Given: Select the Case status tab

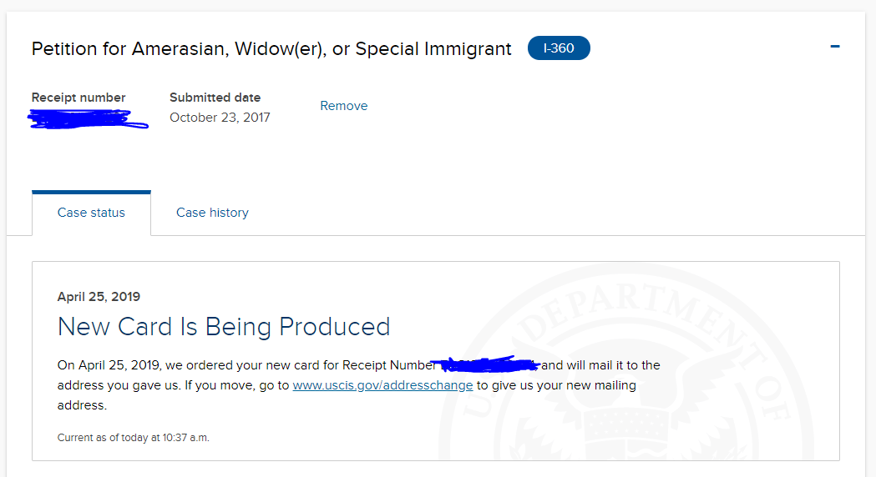Looking at the screenshot, I should point(91,213).
